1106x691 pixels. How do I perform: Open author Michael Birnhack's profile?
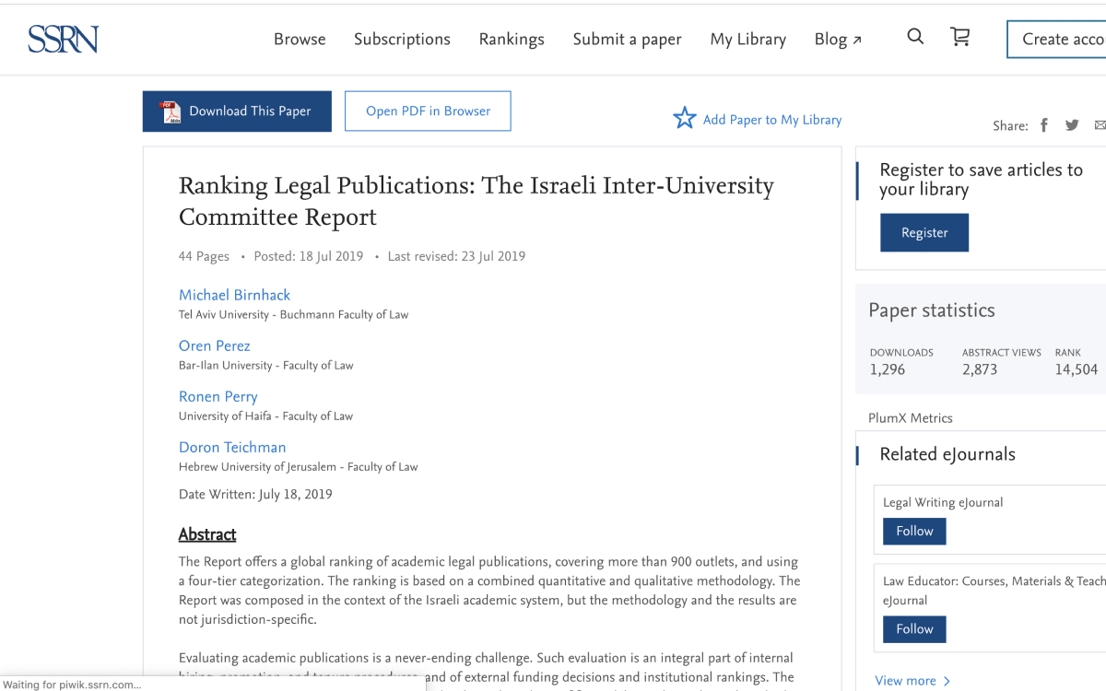[x=234, y=295]
